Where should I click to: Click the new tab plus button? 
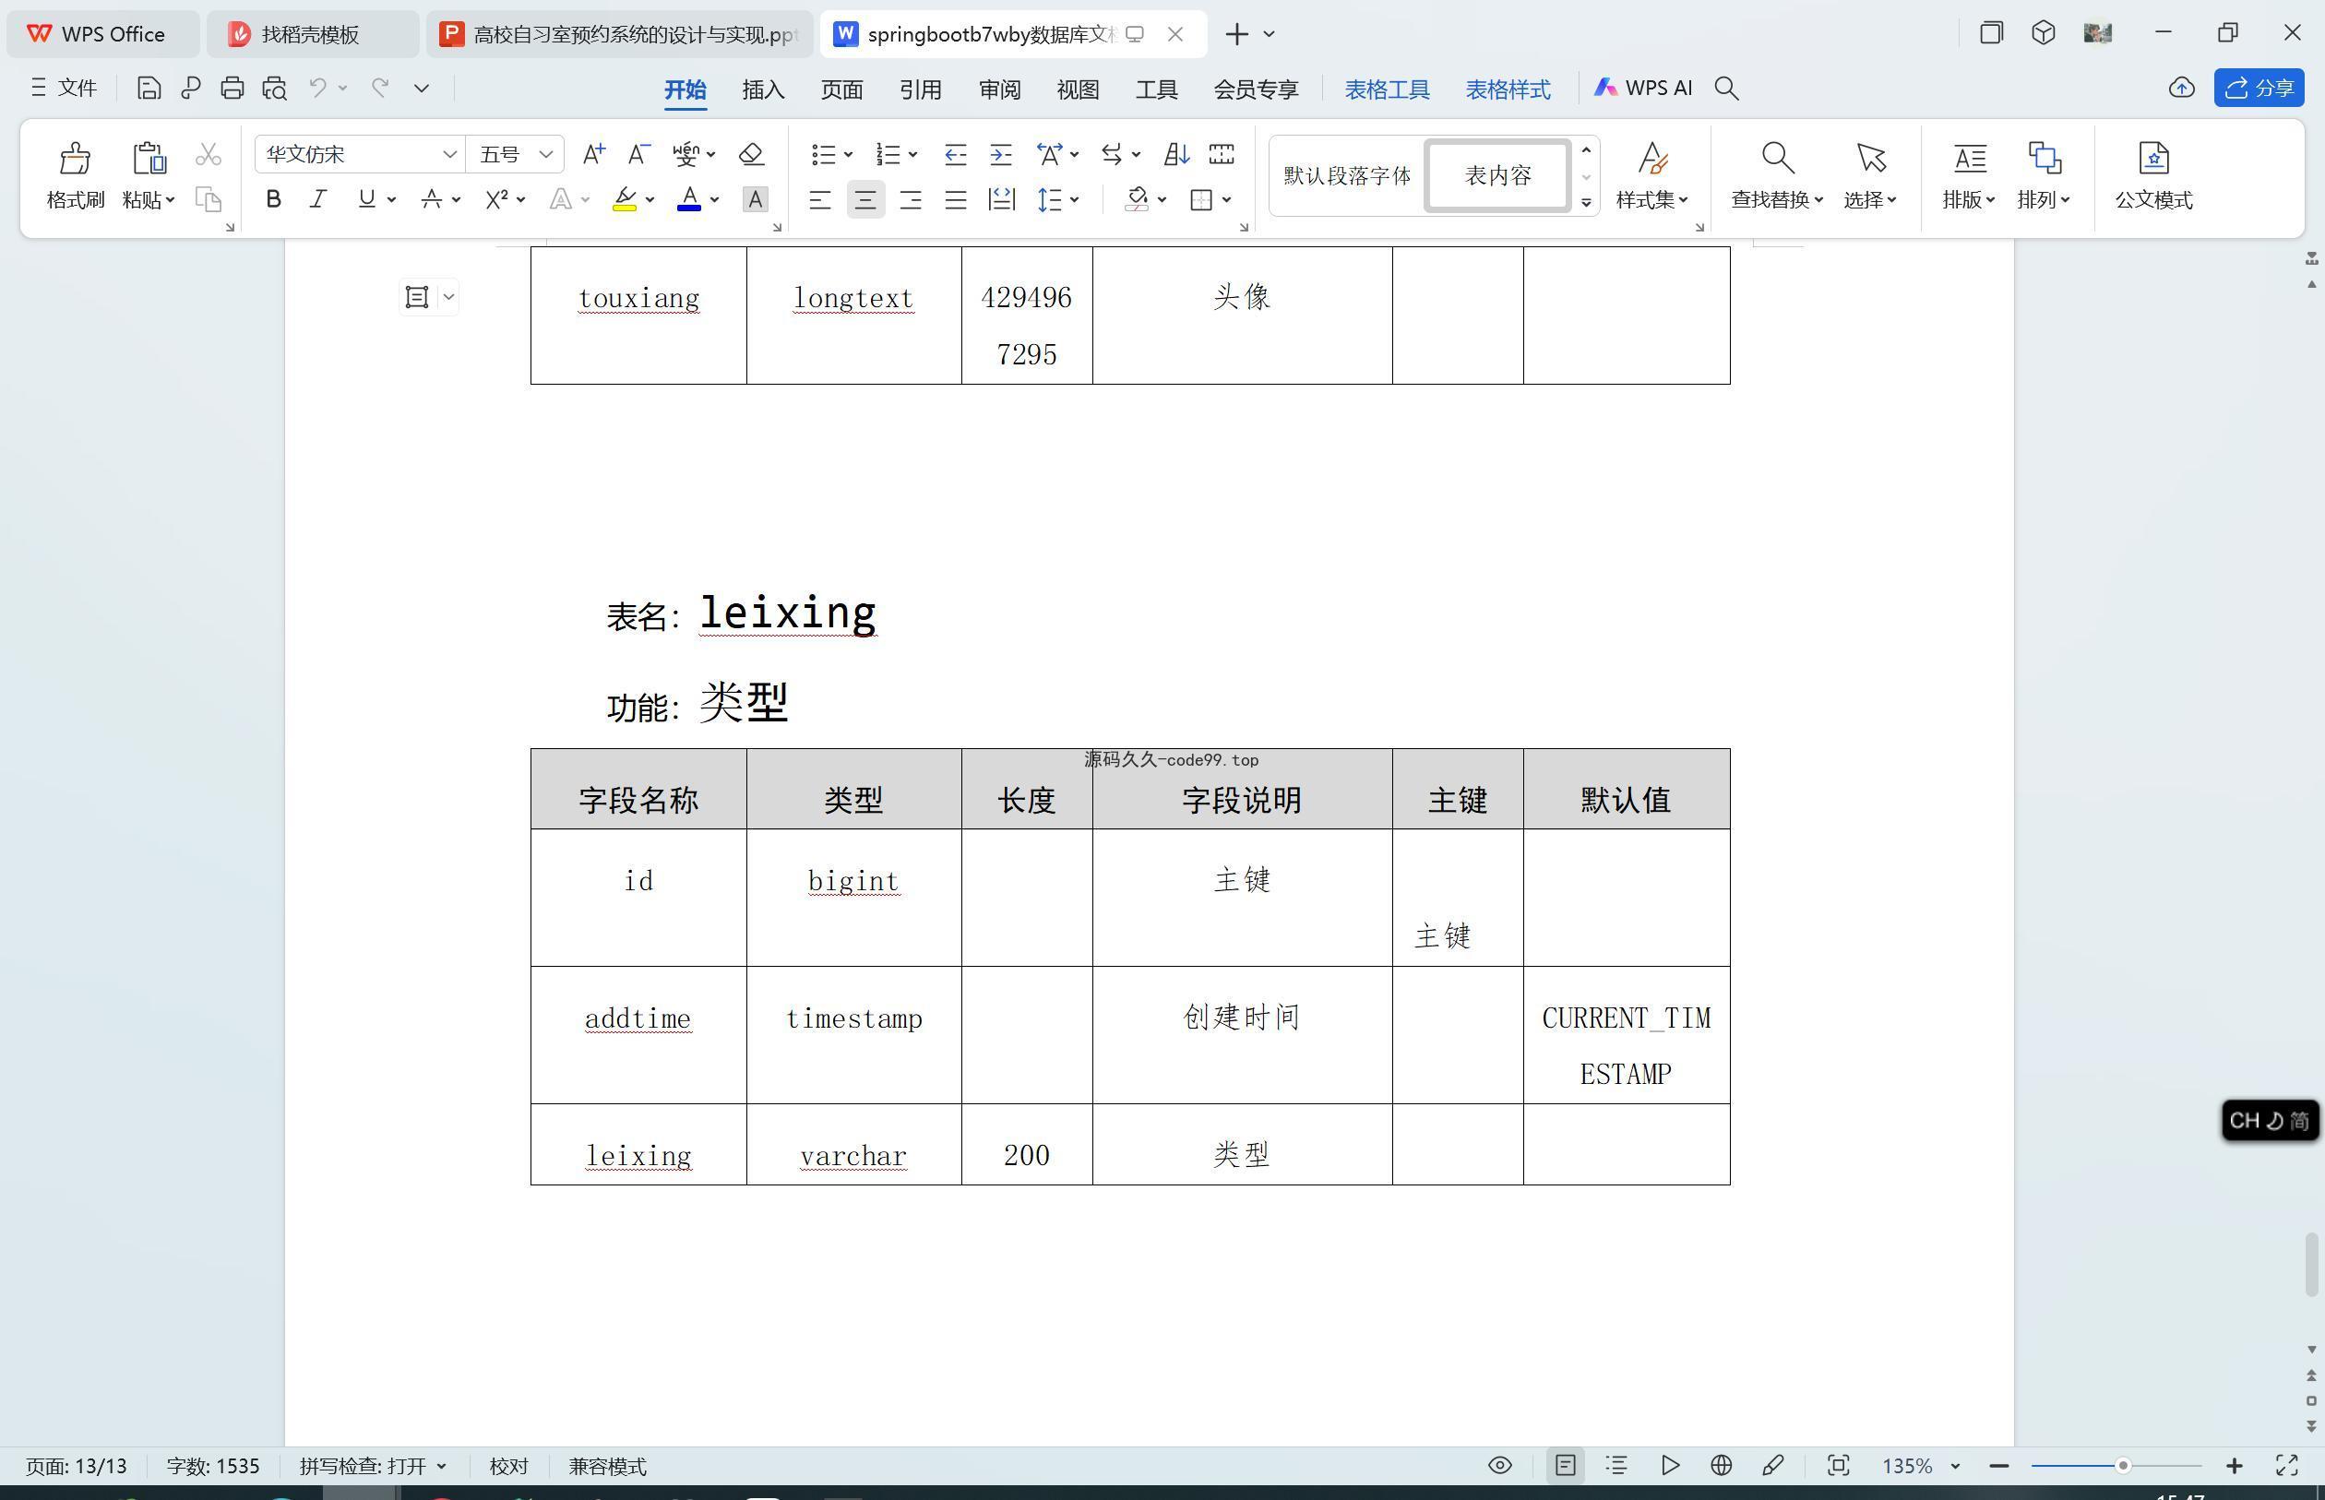(1237, 34)
